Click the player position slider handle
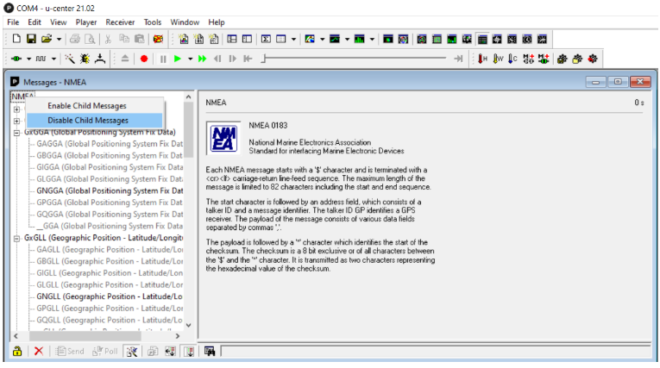The image size is (660, 368). 263,59
